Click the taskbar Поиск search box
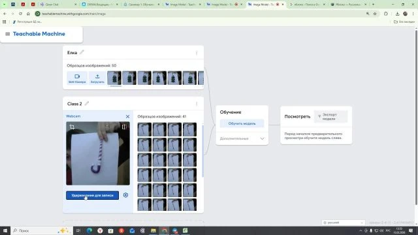Image resolution: width=418 pixels, height=235 pixels. point(42,230)
